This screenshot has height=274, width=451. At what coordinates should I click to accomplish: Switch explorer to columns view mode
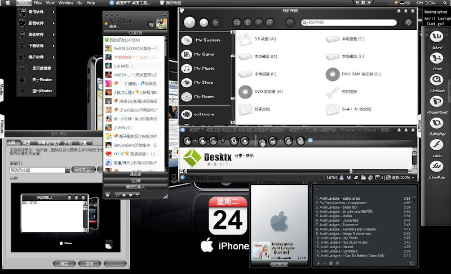[247, 23]
